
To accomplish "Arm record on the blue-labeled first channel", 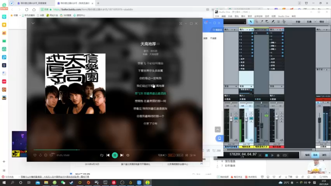I will click(x=236, y=121).
